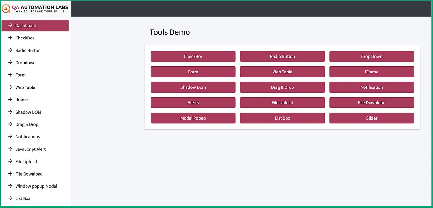
Task: Click the arrow icon beside File Upload
Action: click(x=10, y=161)
